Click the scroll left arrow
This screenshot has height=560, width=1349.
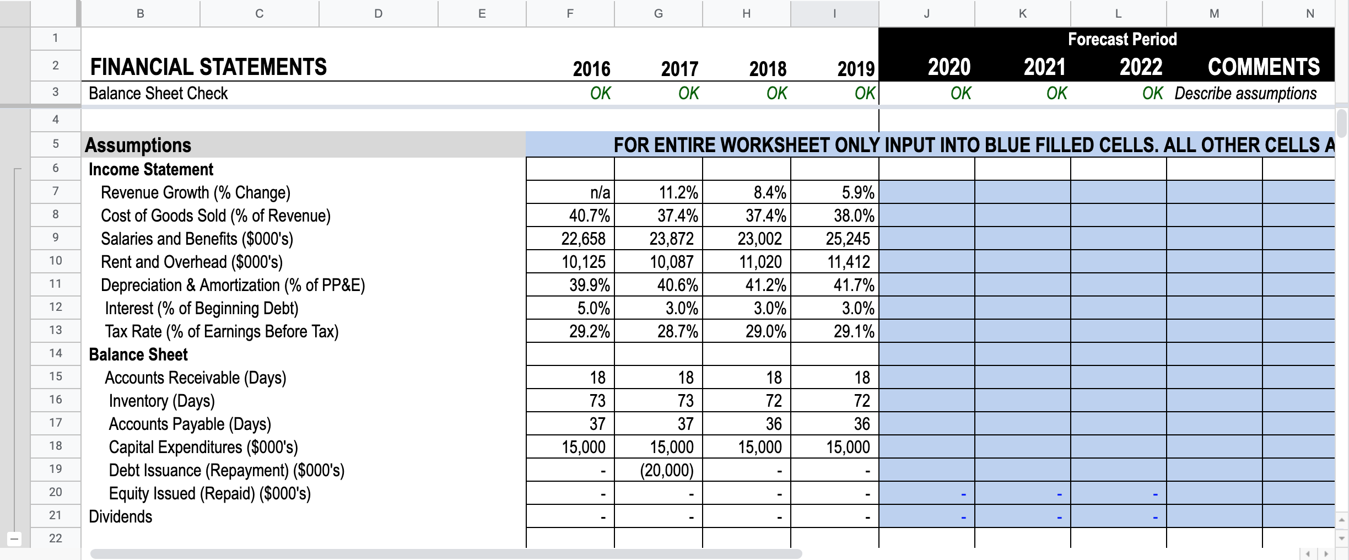tap(1309, 554)
